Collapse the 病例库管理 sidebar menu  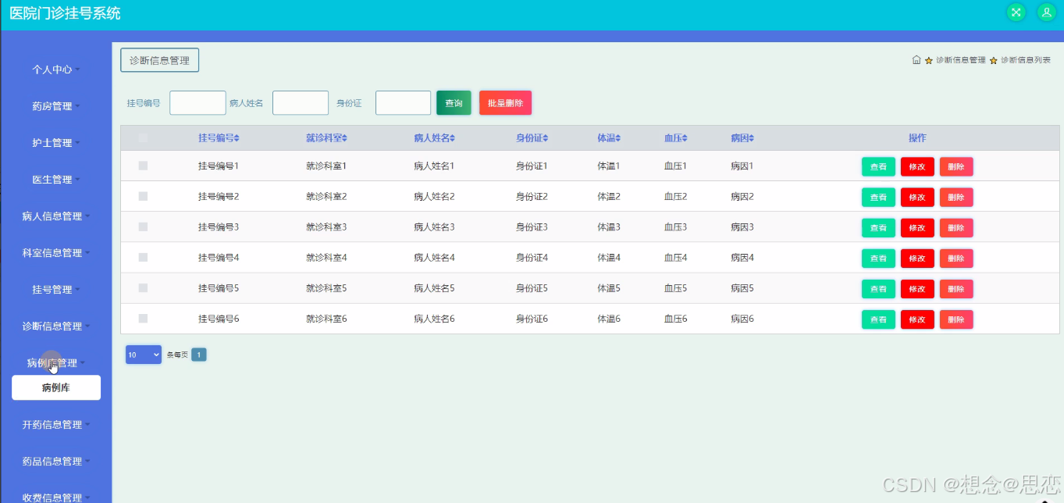[55, 363]
